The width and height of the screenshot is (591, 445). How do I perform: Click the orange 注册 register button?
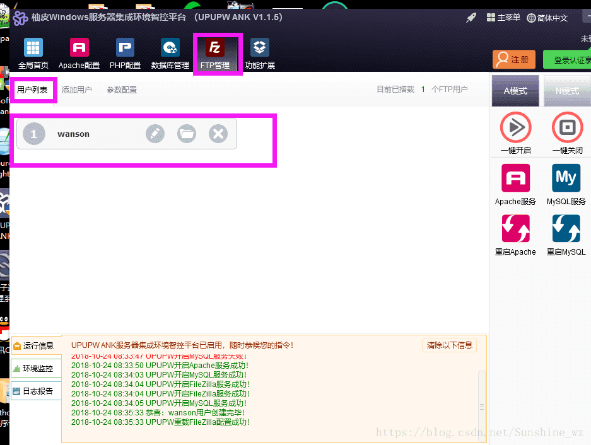tap(513, 59)
